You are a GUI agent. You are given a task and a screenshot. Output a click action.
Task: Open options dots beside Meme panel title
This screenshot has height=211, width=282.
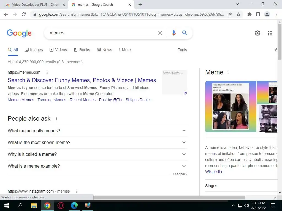(228, 72)
